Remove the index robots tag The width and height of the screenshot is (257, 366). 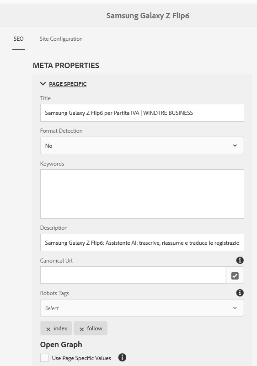pos(48,329)
